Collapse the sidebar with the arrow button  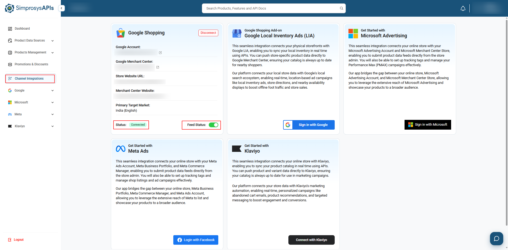(61, 8)
